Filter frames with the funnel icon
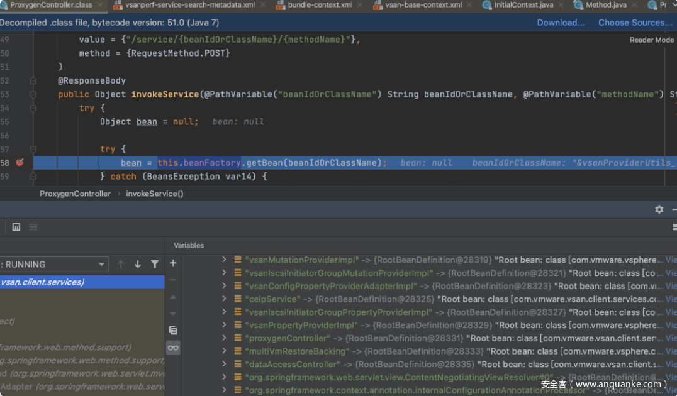Viewport: 677px width, 396px height. 155,265
